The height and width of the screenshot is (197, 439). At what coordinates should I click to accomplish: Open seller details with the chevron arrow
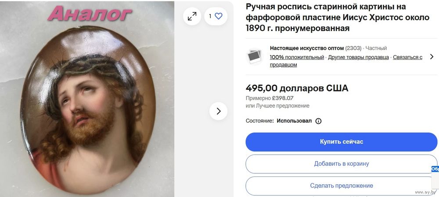point(432,57)
